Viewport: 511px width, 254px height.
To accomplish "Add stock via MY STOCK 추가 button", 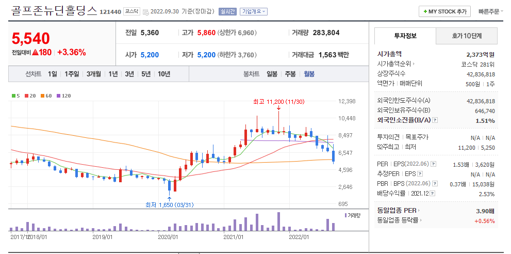I will point(444,11).
